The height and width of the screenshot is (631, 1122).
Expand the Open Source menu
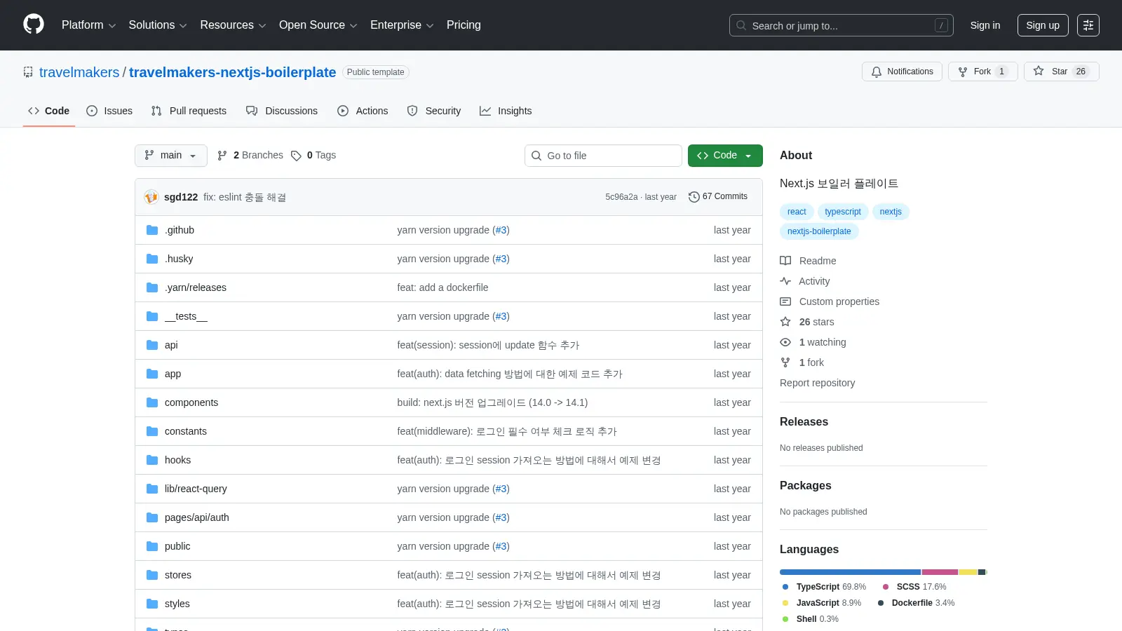(x=318, y=25)
